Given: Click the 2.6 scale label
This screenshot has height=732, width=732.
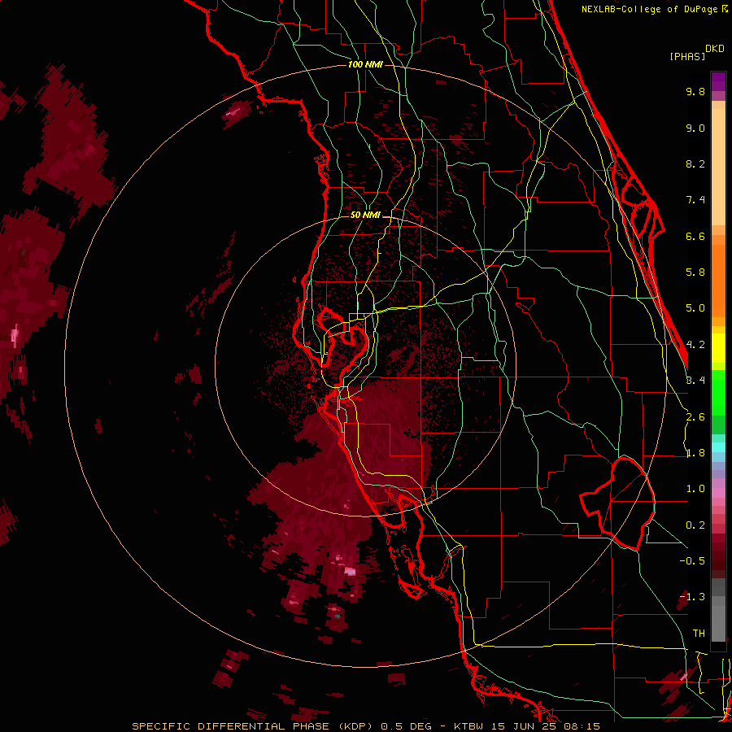Looking at the screenshot, I should [695, 417].
